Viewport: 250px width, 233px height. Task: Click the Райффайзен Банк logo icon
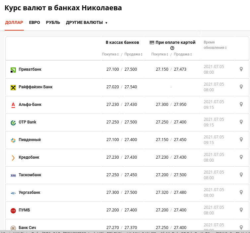[13, 87]
